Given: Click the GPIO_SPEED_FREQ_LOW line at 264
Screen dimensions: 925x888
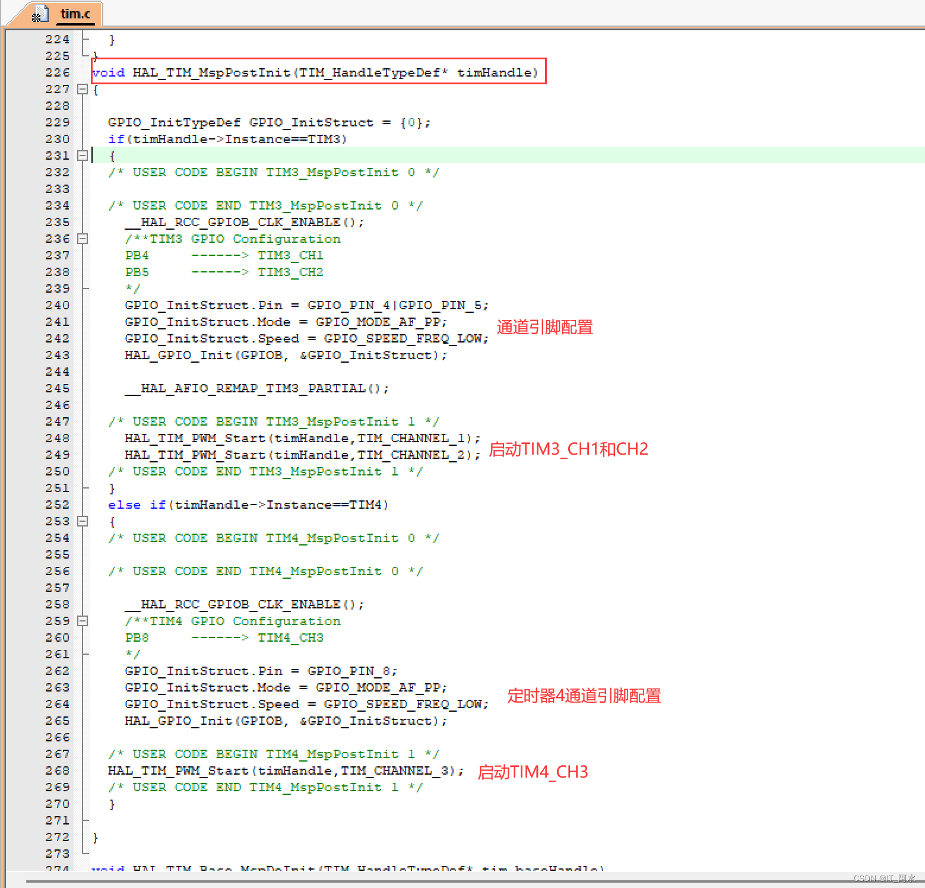Looking at the screenshot, I should (x=306, y=704).
